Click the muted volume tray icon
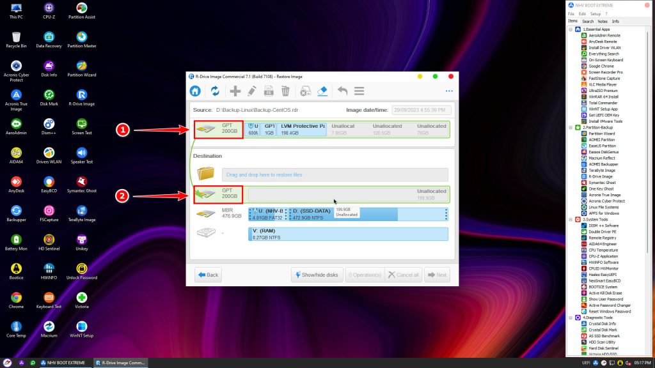Viewport: 655px width, 368px height. [628, 363]
